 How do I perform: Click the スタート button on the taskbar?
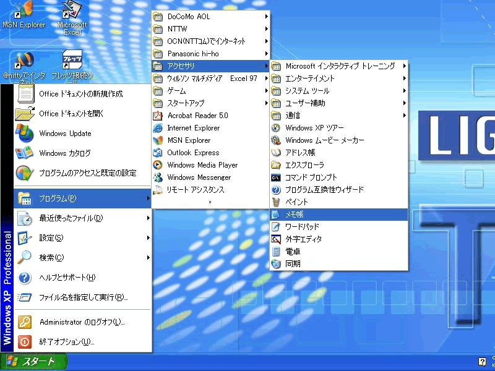pos(33,362)
